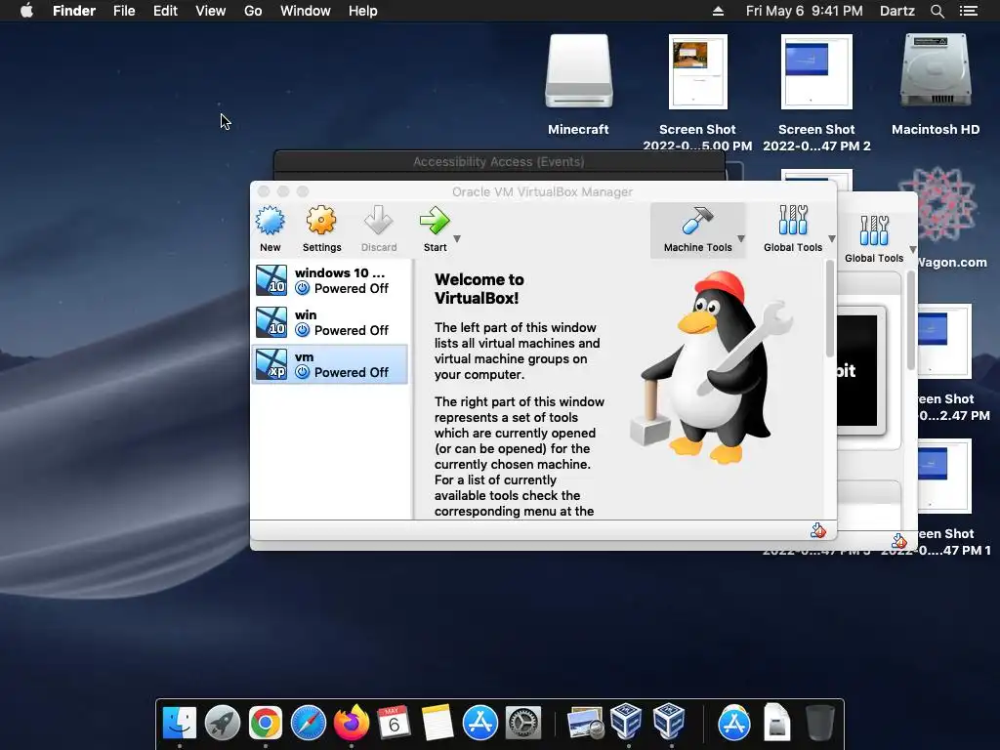Click the date and time in menu bar
This screenshot has height=750, width=1000.
[x=805, y=11]
